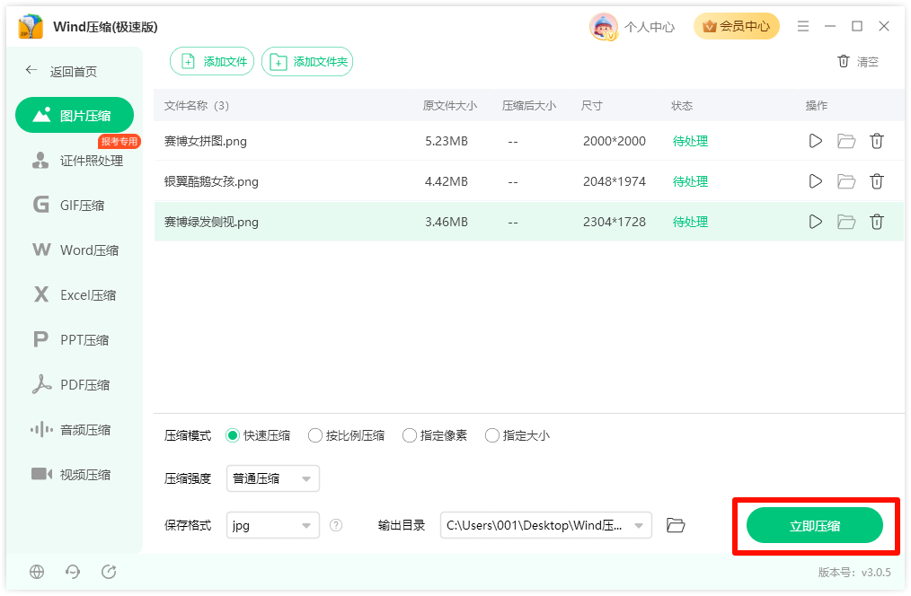
Task: Click the 2048*1974 dimension cell
Action: click(x=615, y=181)
